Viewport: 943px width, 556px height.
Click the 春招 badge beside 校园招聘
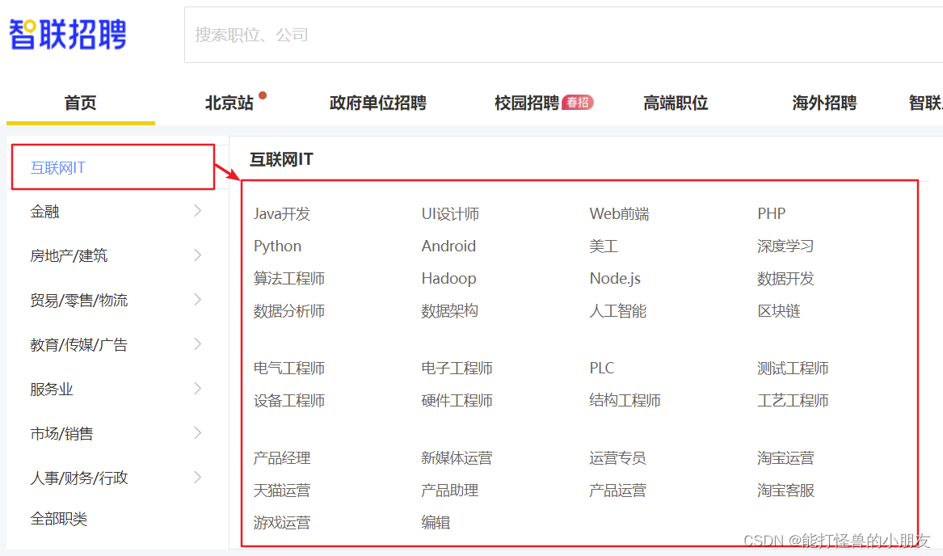click(x=577, y=103)
